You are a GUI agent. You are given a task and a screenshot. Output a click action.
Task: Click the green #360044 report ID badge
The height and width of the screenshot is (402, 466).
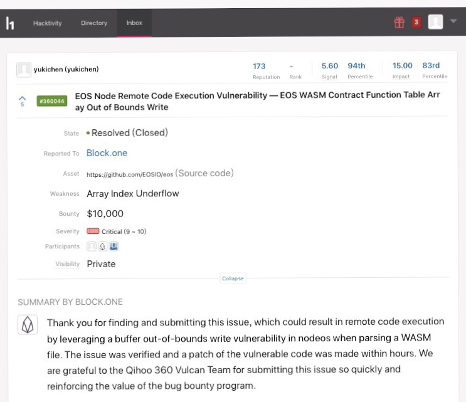pyautogui.click(x=51, y=101)
